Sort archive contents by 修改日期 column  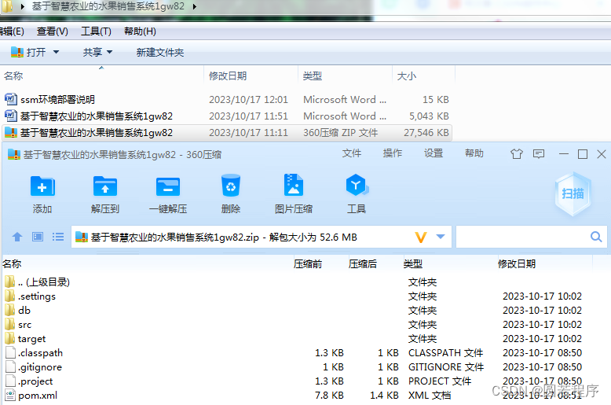[x=517, y=264]
